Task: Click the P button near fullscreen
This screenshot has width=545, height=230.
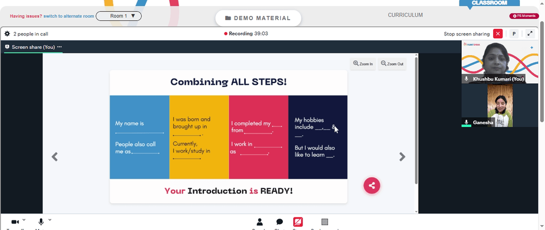Action: 514,34
